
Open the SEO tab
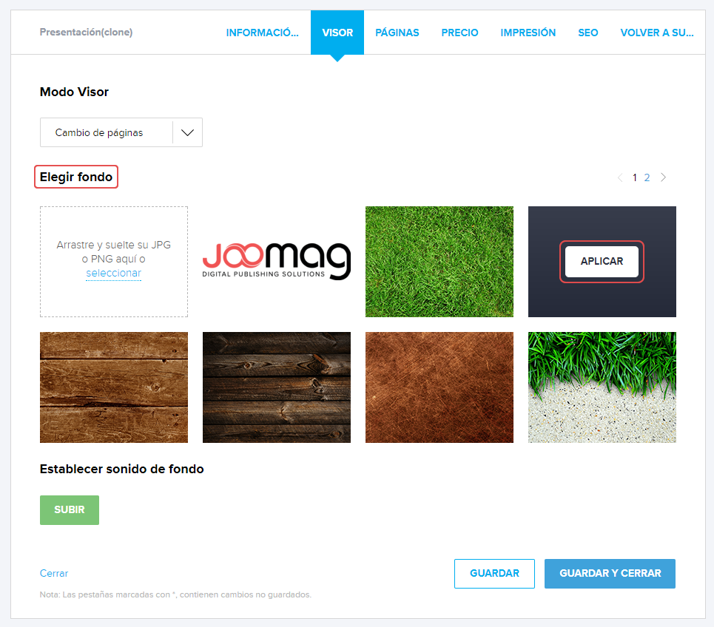click(x=588, y=33)
